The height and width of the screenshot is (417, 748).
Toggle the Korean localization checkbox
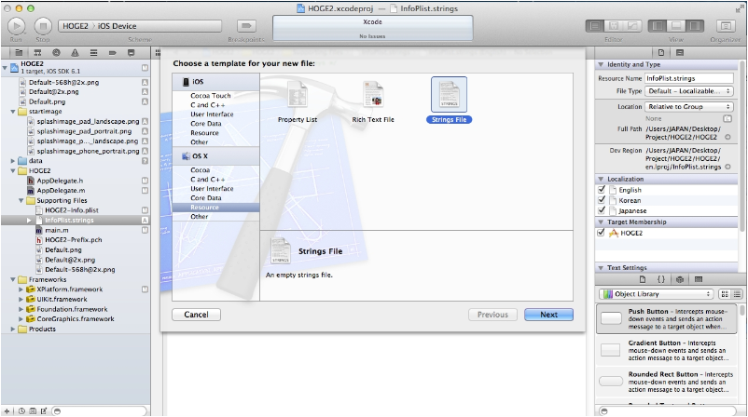tap(602, 200)
